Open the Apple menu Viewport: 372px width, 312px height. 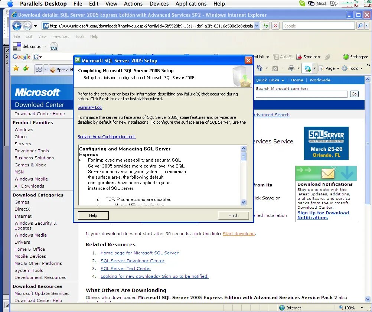click(x=10, y=4)
